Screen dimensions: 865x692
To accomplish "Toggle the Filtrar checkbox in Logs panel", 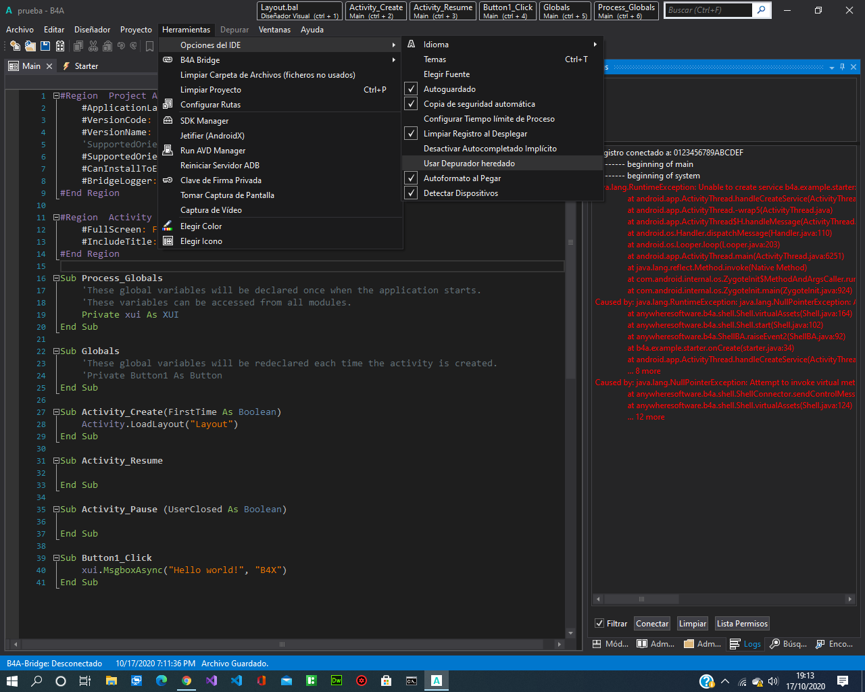I will tap(599, 624).
